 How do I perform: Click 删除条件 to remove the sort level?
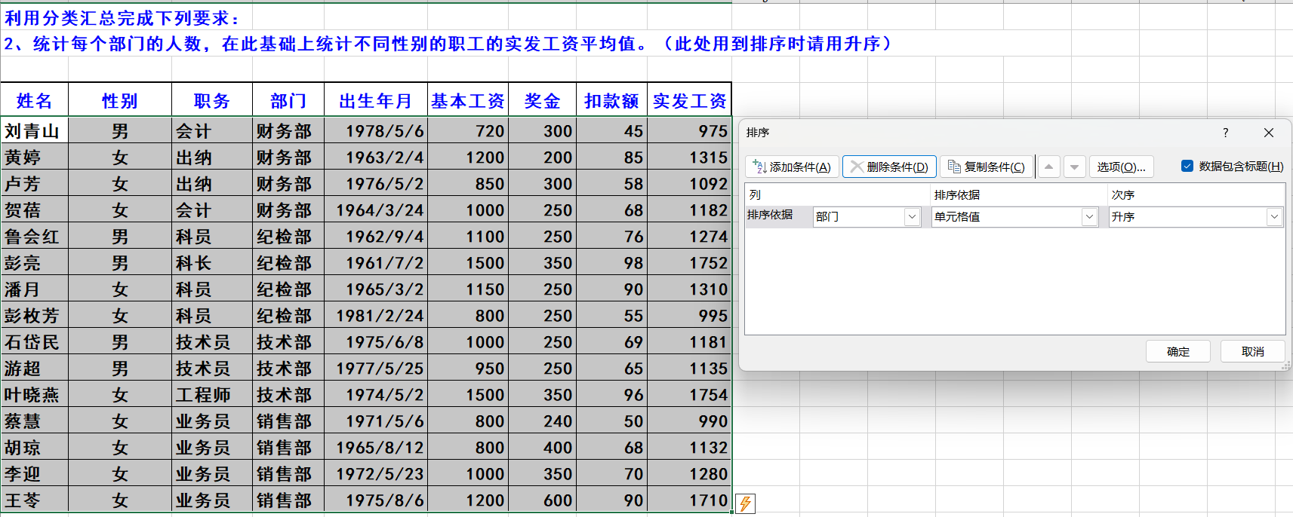point(889,167)
